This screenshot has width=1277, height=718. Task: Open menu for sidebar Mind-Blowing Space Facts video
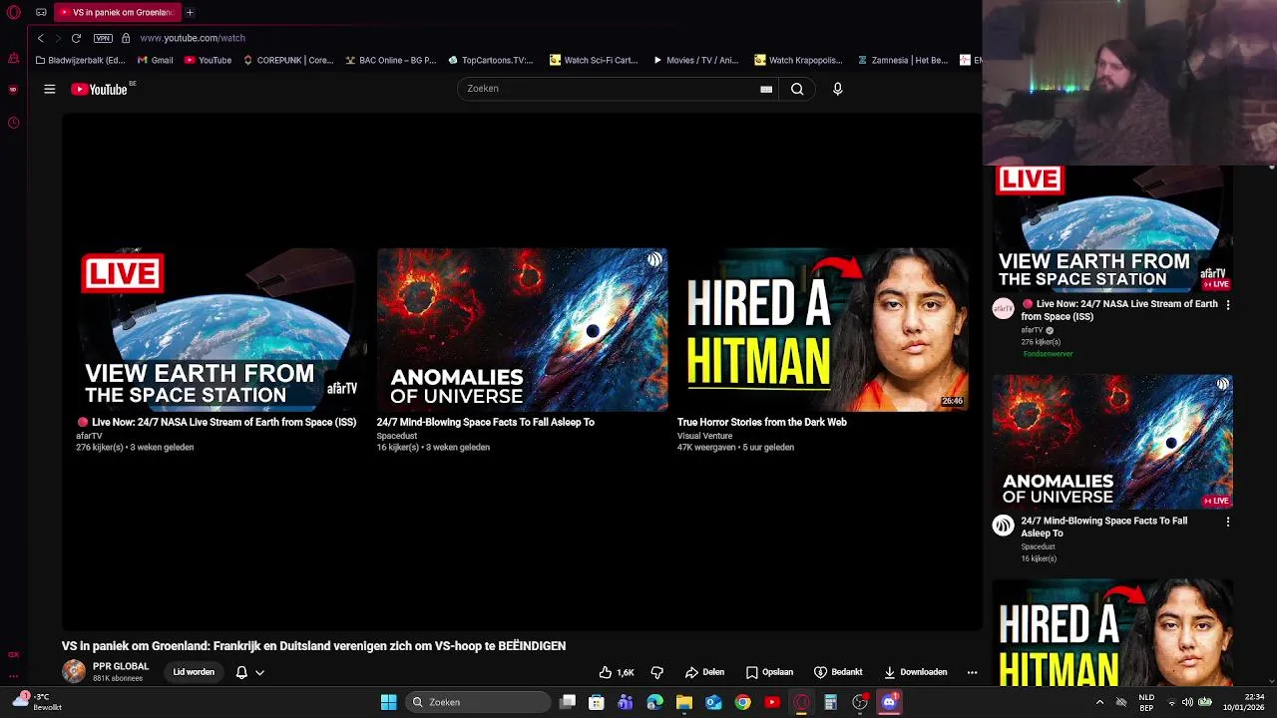(x=1228, y=522)
